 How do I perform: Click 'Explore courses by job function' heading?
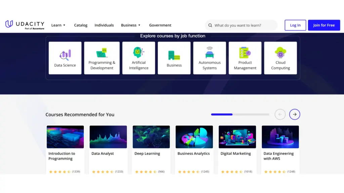pos(173,36)
